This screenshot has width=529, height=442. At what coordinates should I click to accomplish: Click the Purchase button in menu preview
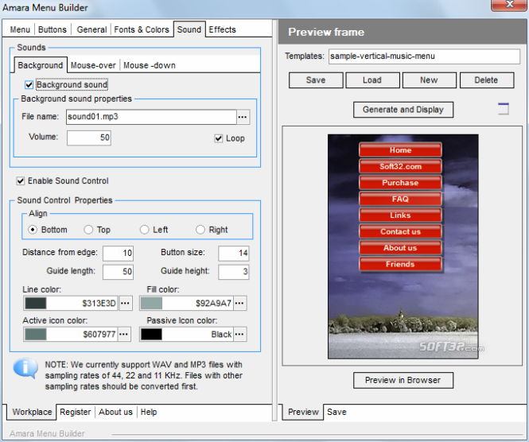coord(400,182)
